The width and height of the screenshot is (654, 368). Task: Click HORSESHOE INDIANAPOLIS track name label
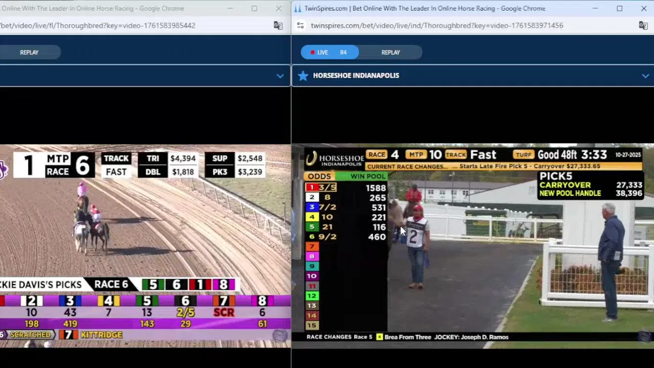click(x=356, y=76)
